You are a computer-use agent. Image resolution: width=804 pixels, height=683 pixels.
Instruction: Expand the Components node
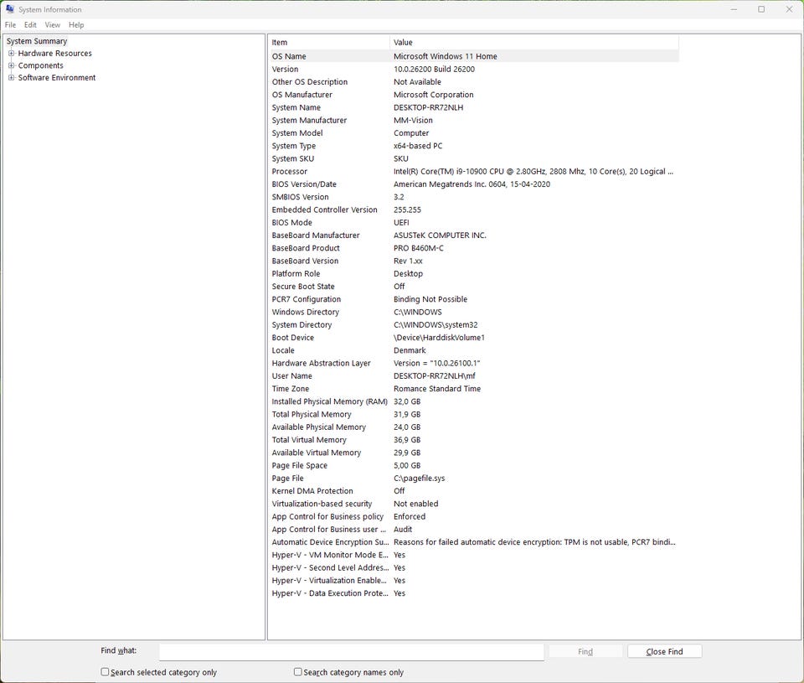pos(11,65)
